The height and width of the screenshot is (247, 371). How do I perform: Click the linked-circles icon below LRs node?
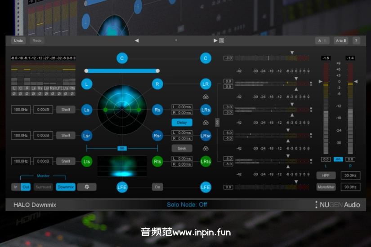tap(206, 123)
